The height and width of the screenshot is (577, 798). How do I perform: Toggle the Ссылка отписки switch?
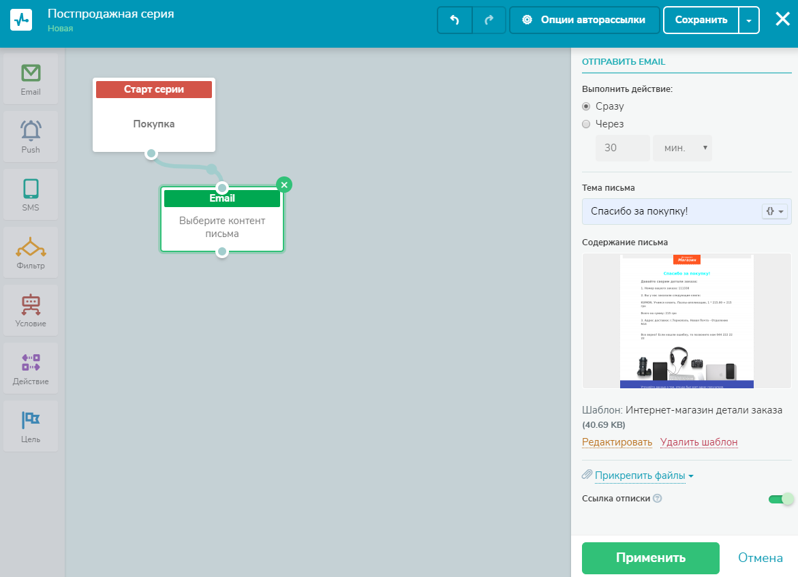(781, 499)
